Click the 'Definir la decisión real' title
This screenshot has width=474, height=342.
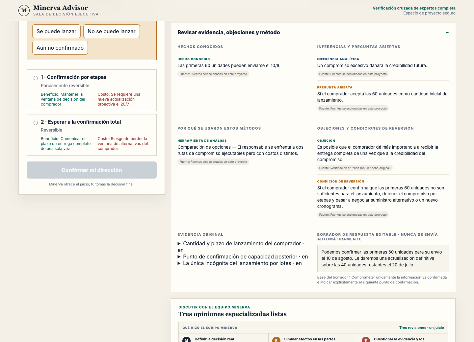pos(214,339)
